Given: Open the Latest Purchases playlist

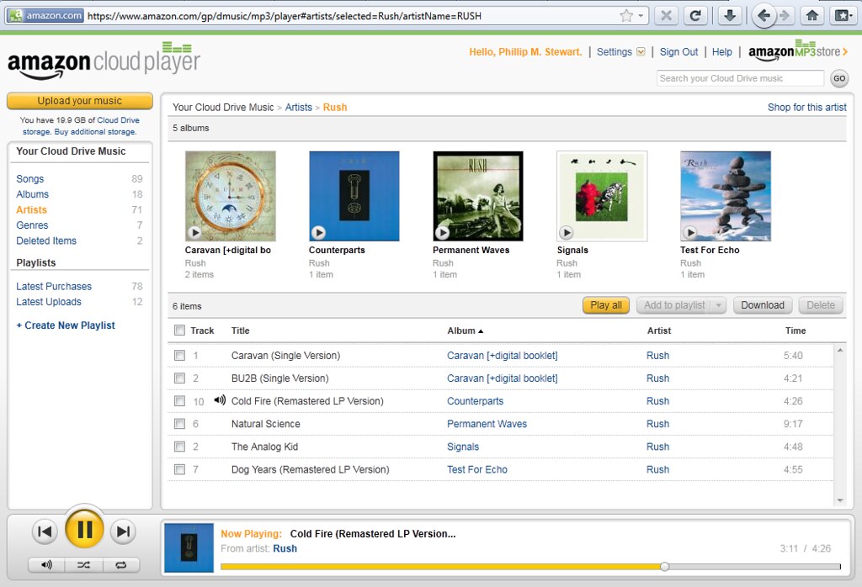Looking at the screenshot, I should pos(54,286).
